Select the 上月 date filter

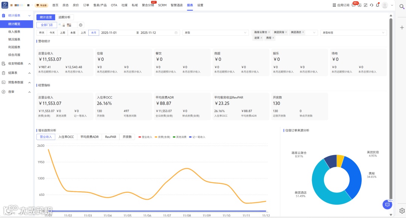coord(83,33)
